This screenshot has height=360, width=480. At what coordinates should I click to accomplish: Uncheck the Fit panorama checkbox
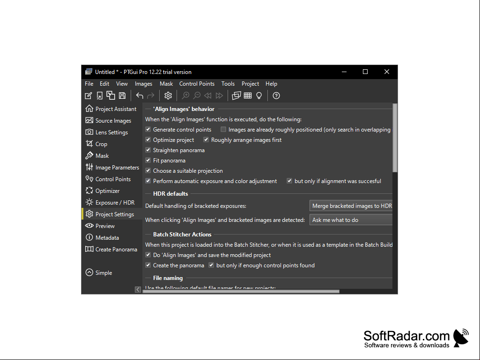point(148,161)
